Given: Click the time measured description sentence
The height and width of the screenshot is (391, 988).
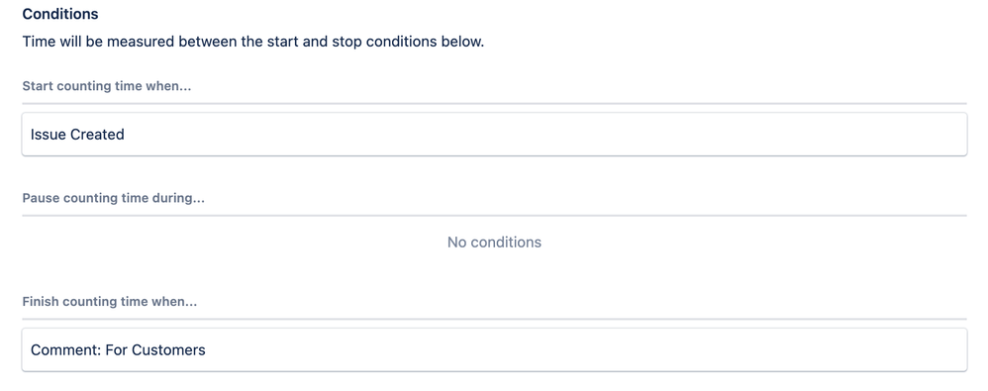Looking at the screenshot, I should click(253, 42).
